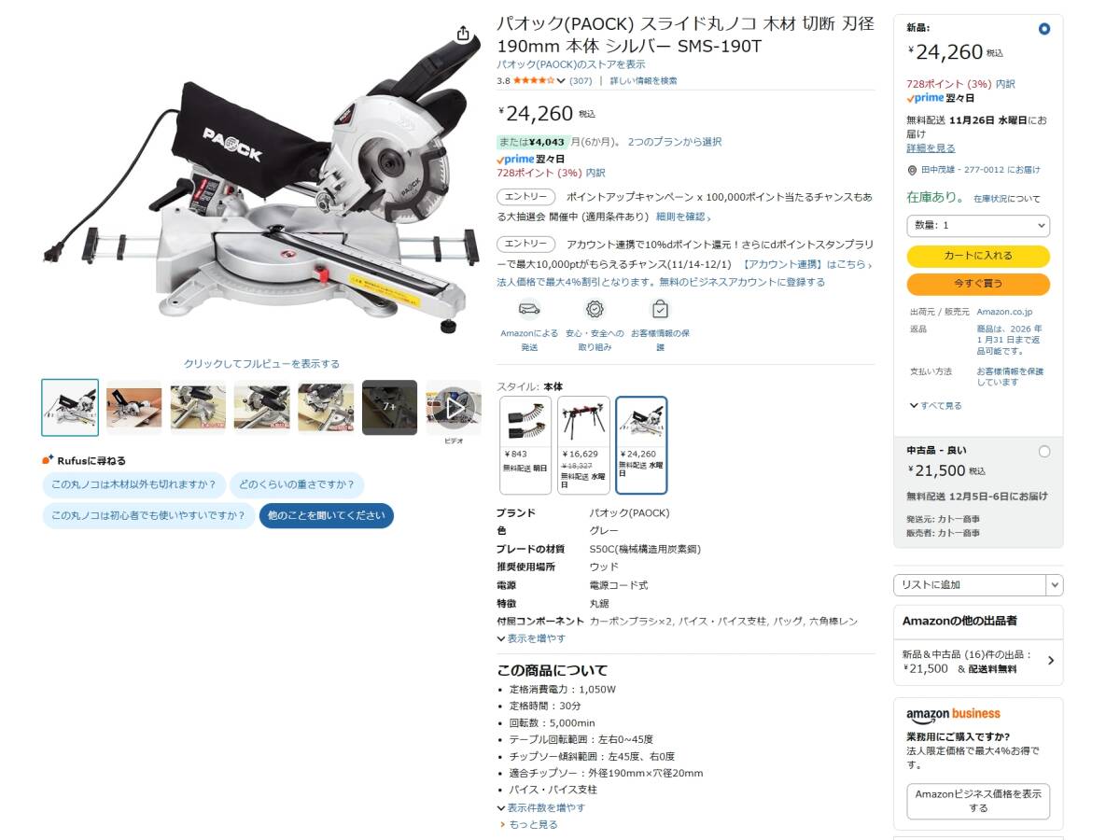Click the delivery location pin icon
Viewport: 1120px width, 840px height.
pos(912,170)
